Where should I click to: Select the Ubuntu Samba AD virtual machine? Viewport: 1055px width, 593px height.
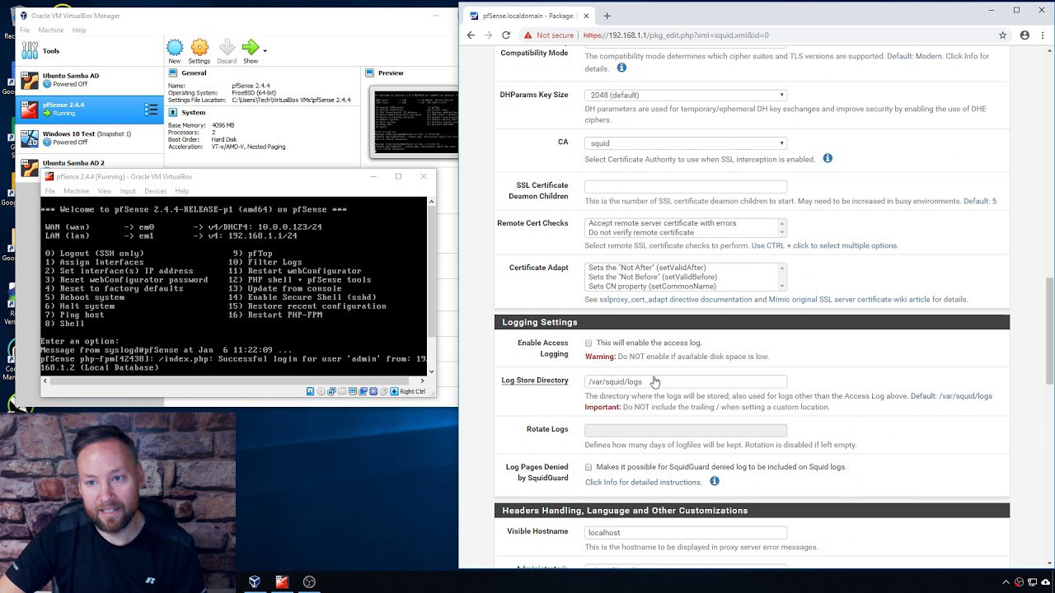[91, 80]
